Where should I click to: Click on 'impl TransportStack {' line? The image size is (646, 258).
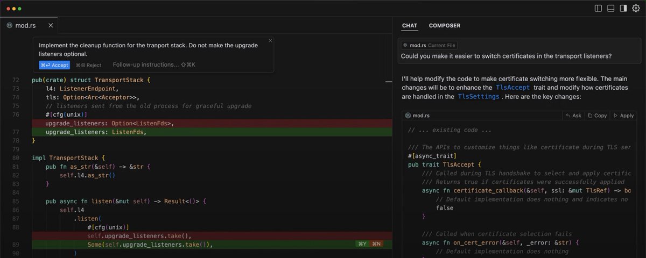tap(68, 158)
